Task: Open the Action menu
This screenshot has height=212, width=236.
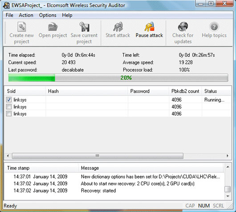Action: point(26,15)
